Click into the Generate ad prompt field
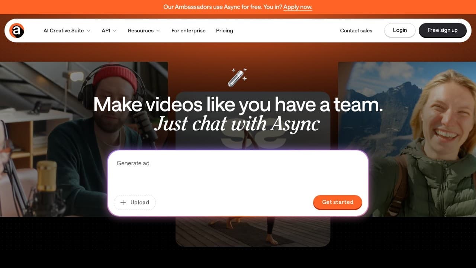This screenshot has height=268, width=476. click(238, 172)
